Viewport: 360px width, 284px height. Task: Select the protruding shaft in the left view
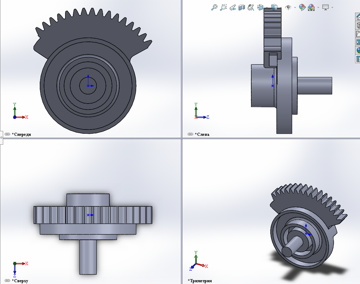[315, 86]
